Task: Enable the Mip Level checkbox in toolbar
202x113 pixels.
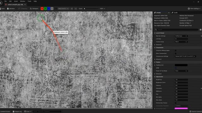Action: (x=56, y=8)
